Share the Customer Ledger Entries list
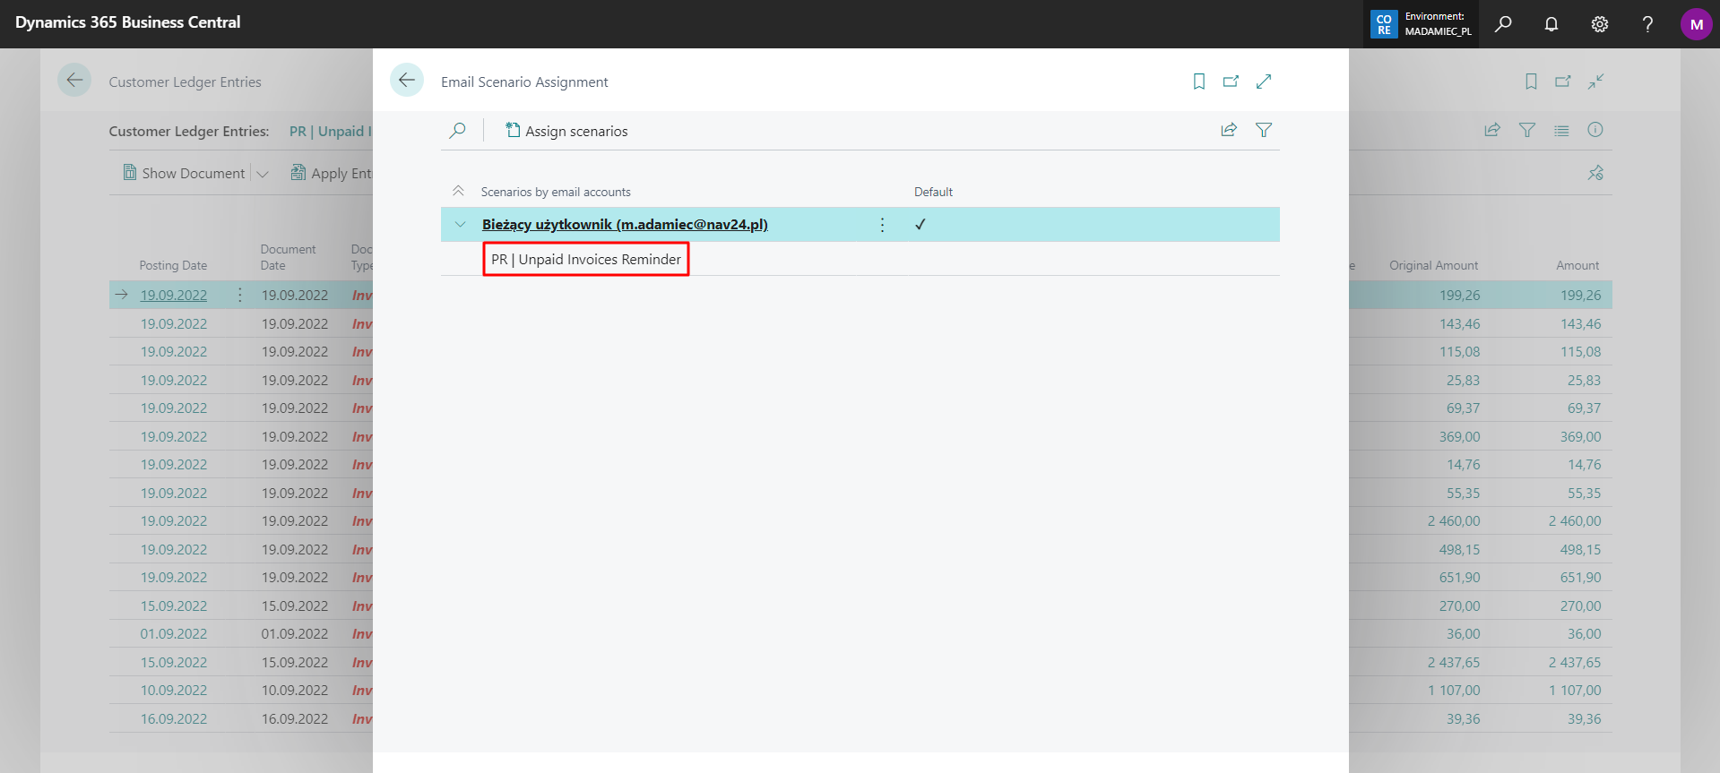The width and height of the screenshot is (1720, 773). pos(1492,130)
